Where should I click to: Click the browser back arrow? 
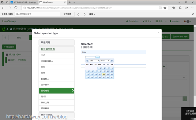(3, 8)
